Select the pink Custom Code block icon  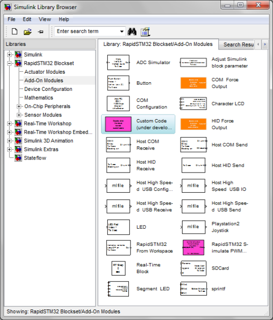[118, 124]
